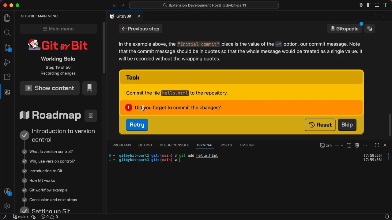Expand the Main menu header
Image resolution: width=392 pixels, height=220 pixels.
click(58, 29)
